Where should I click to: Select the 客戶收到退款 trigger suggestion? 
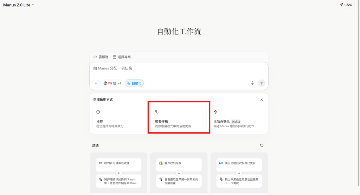coord(179,164)
